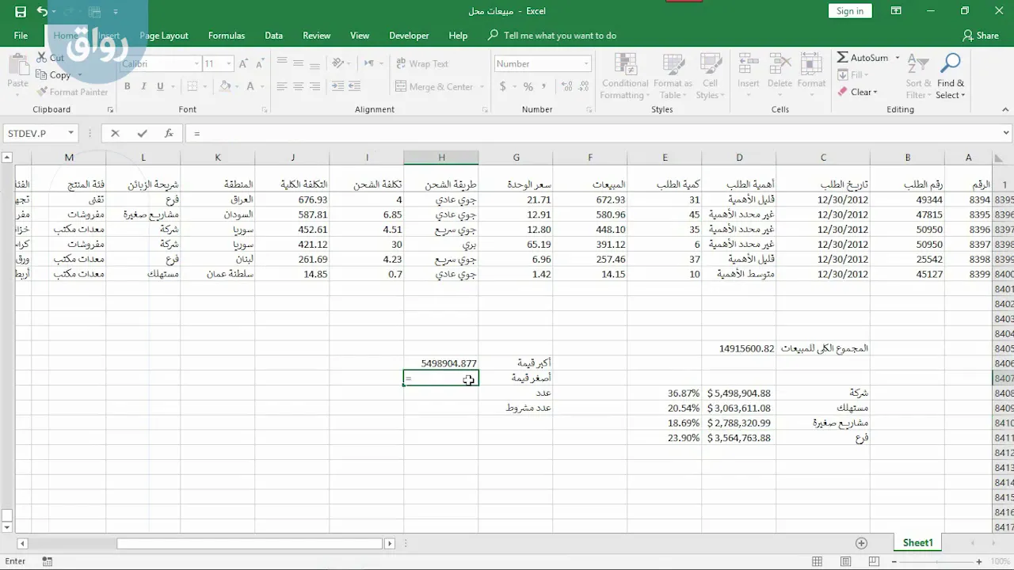Click the Format Painter brush
Screen dimensions: 1014x570
(x=42, y=92)
